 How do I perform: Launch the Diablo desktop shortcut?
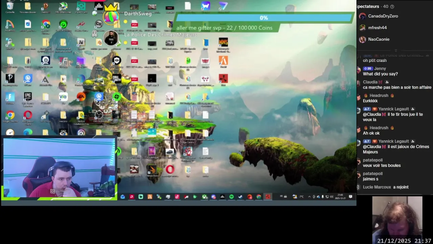click(45, 7)
